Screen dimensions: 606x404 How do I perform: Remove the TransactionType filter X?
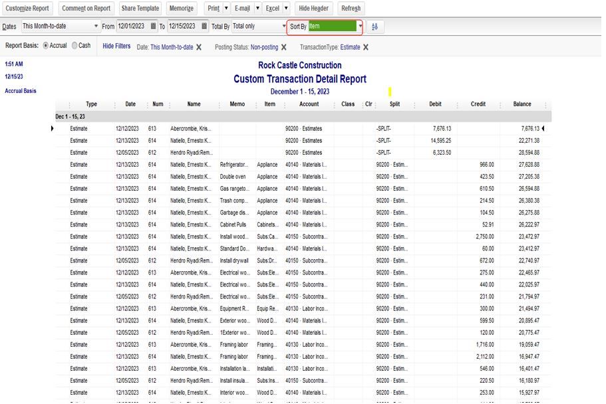pos(366,47)
